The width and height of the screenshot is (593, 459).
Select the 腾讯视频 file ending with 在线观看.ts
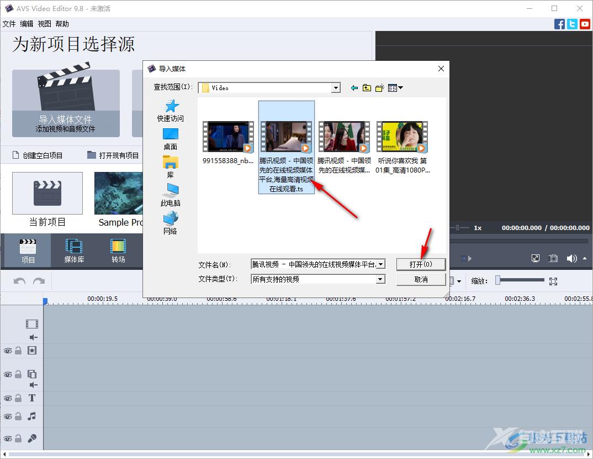[x=287, y=147]
